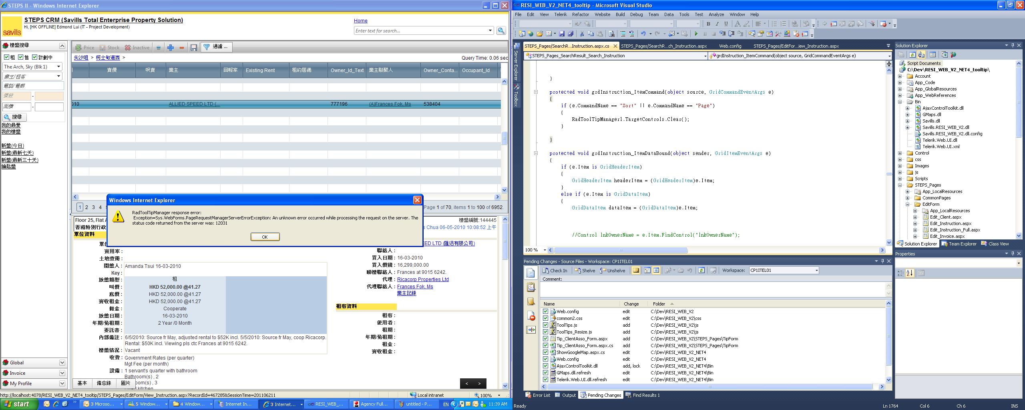Screen dimensions: 1025x410
Task: Uncheck ToolTips.js pending change
Action: tap(545, 325)
